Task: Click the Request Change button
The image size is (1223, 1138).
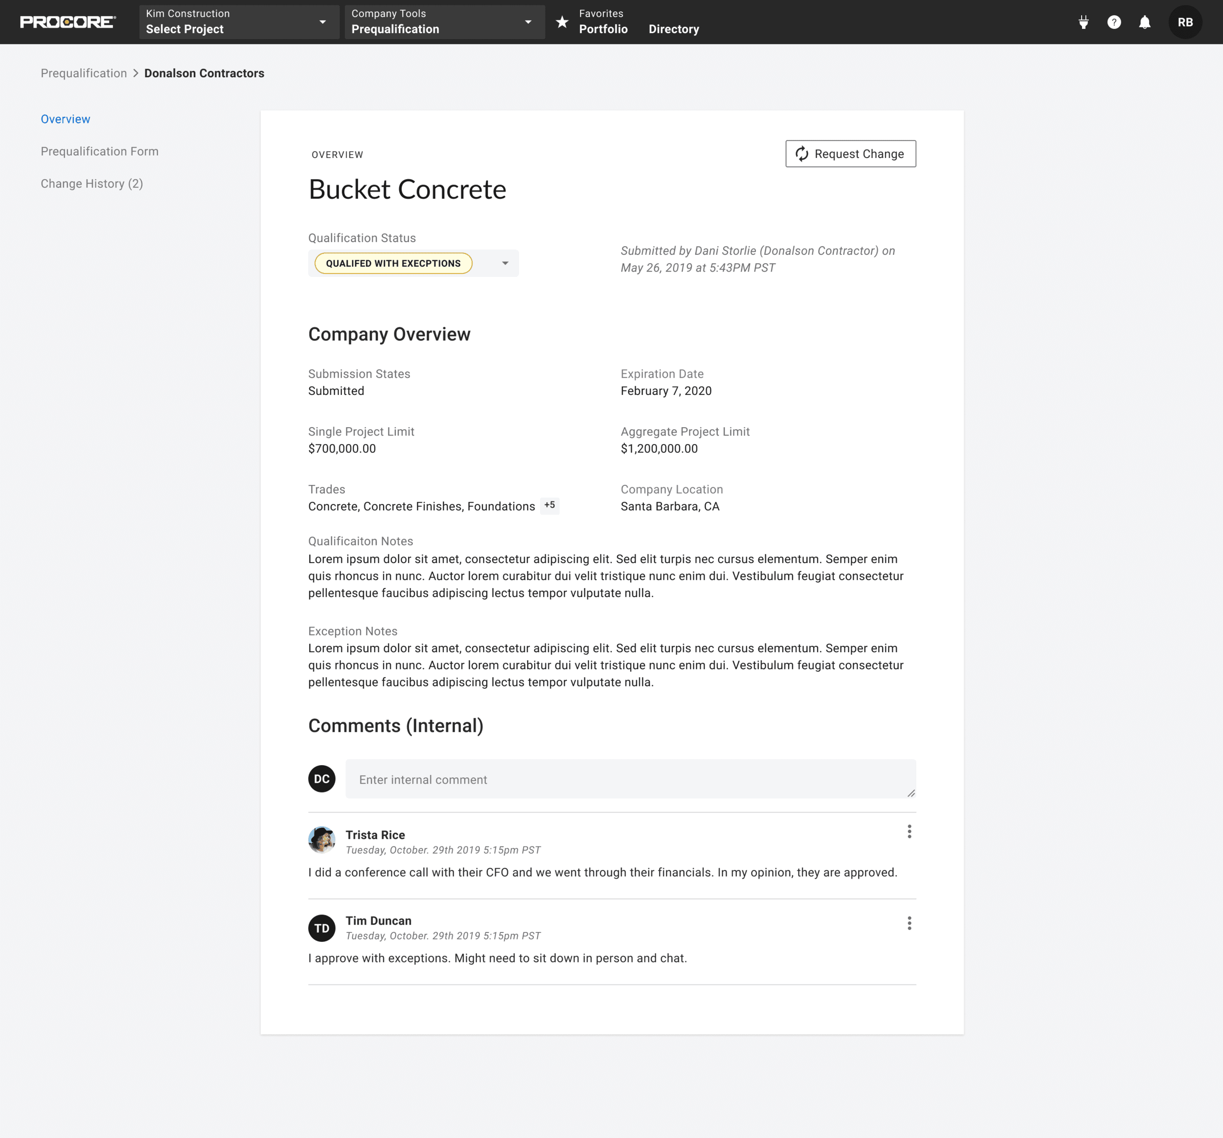Action: pos(850,153)
